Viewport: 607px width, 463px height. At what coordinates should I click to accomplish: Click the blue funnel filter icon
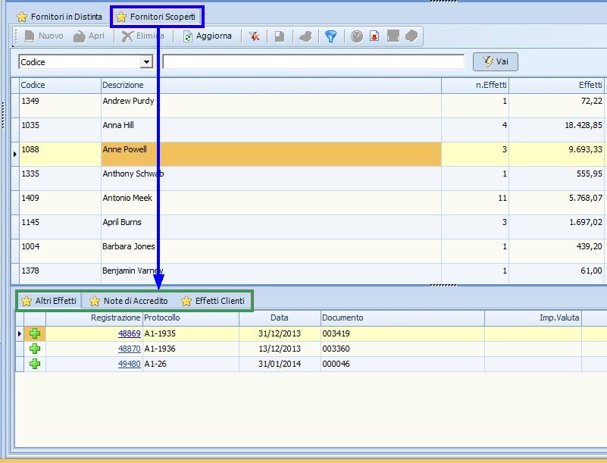330,36
